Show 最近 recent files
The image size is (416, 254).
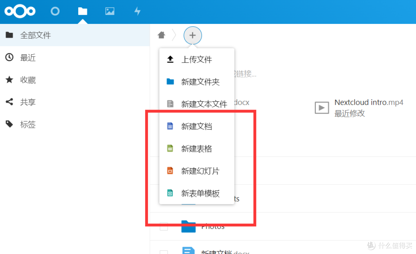[28, 58]
